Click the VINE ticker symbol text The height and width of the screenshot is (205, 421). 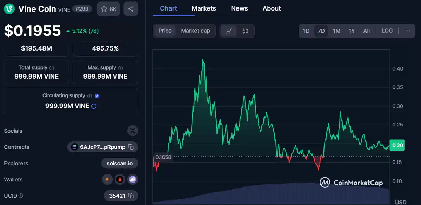(x=64, y=9)
